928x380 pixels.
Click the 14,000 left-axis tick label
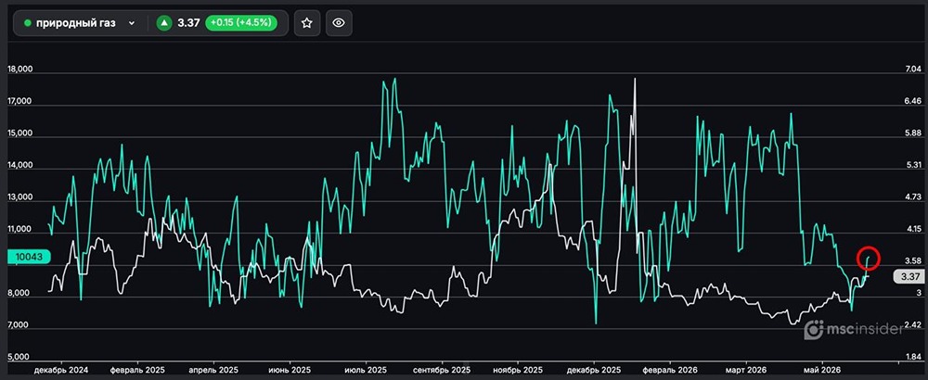(x=19, y=165)
